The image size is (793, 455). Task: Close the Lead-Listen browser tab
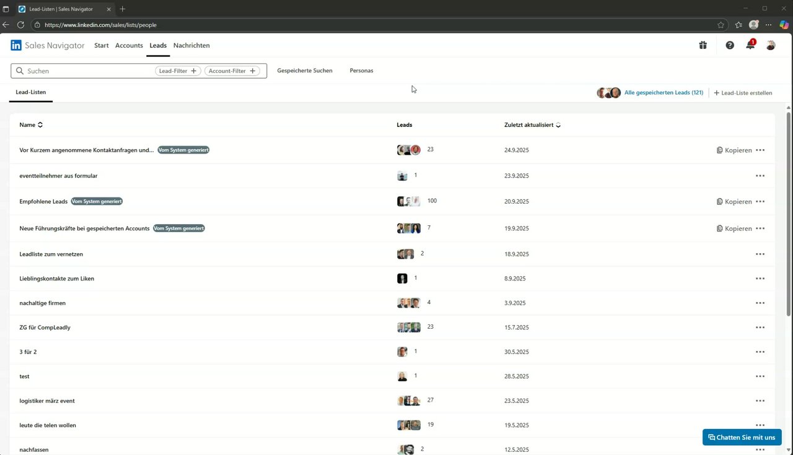[x=110, y=9]
